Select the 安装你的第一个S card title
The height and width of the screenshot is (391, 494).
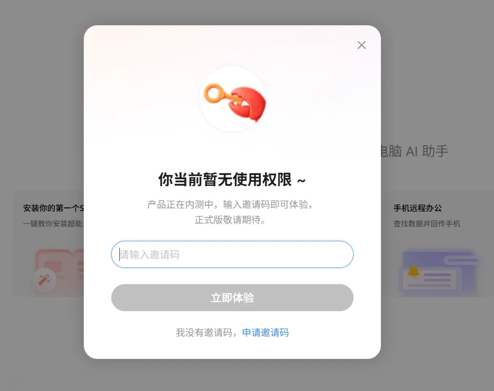tap(53, 208)
